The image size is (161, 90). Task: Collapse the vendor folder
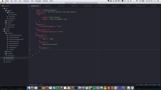[x=3, y=31]
